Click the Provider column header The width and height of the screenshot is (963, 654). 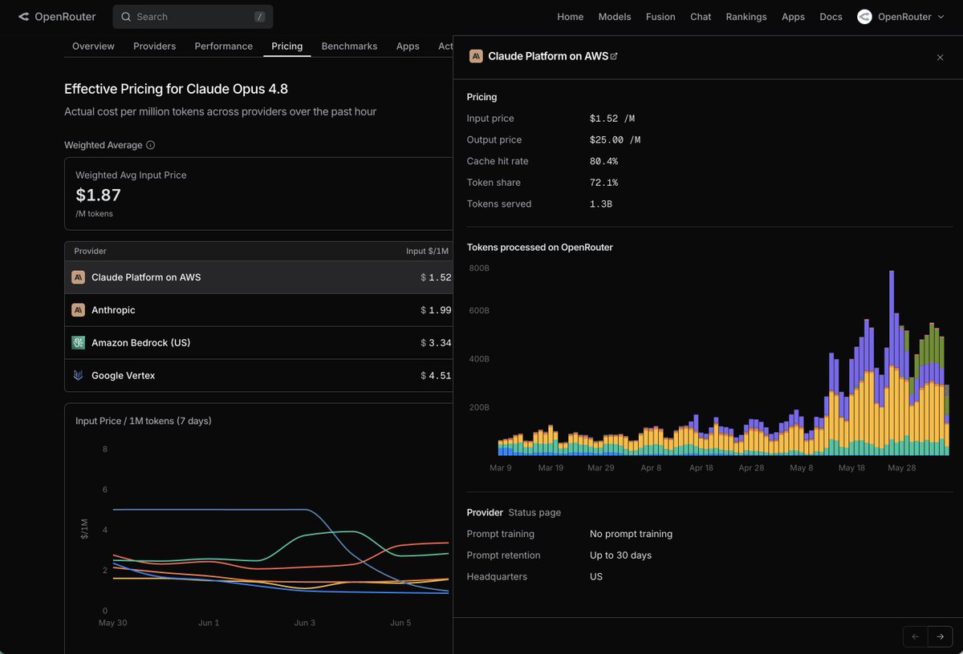click(90, 251)
